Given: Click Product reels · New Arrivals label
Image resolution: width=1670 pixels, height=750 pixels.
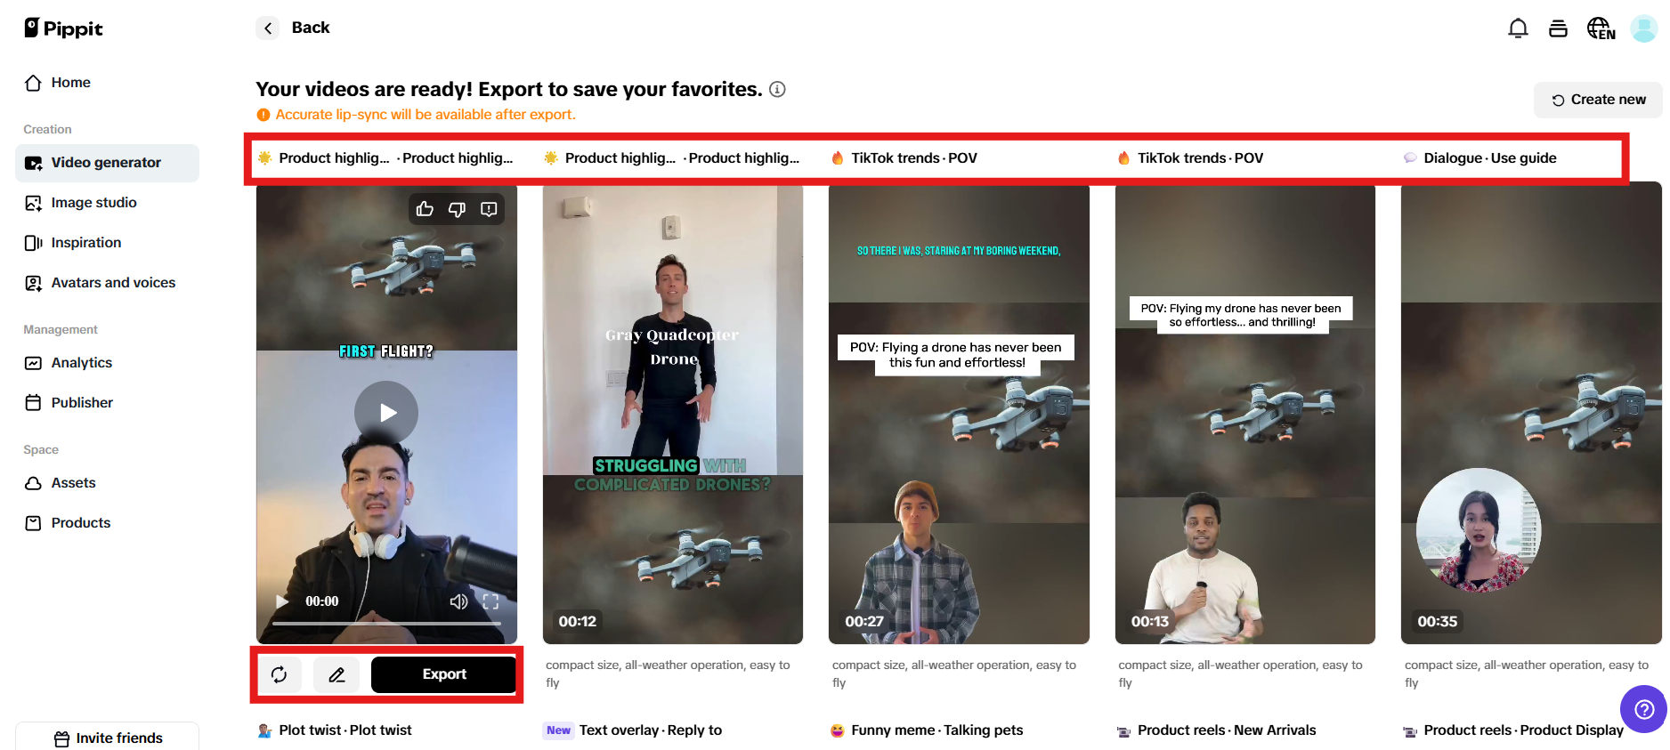Looking at the screenshot, I should click(1227, 730).
